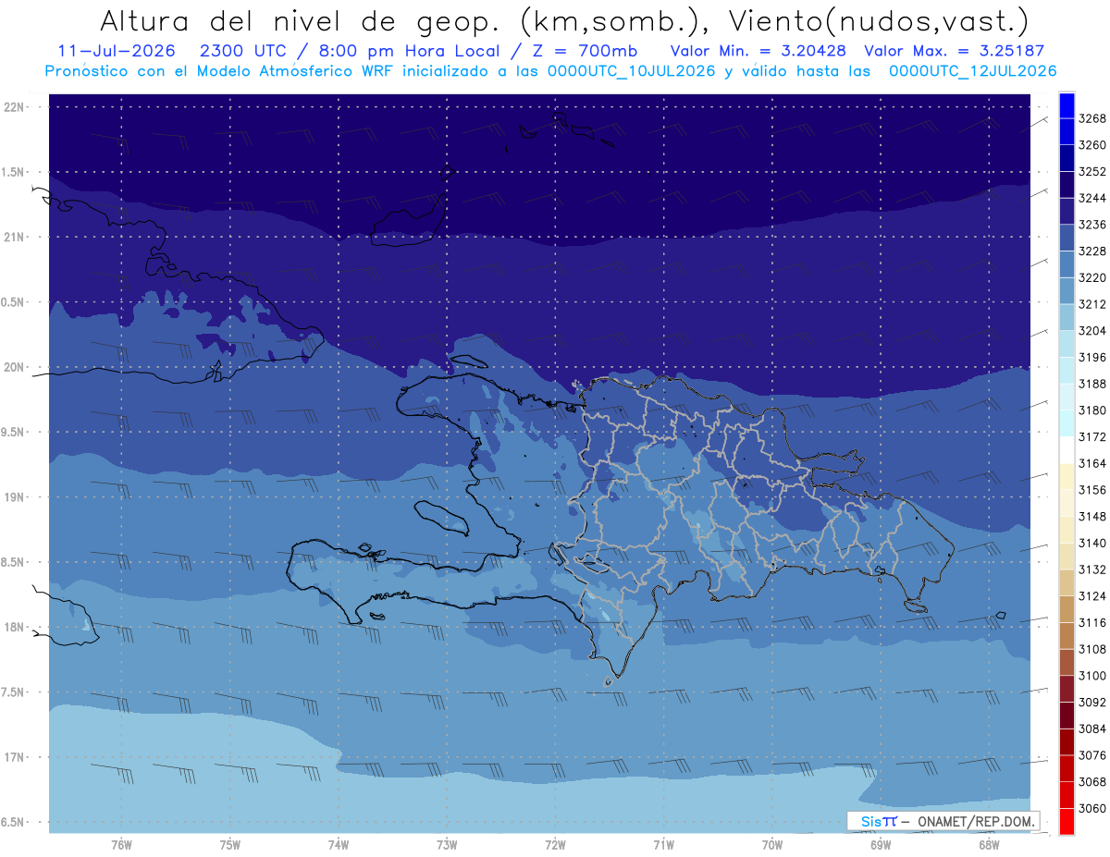This screenshot has width=1110, height=857.
Task: Click the tan swatch between 3116 and 3124
Action: 1067,609
